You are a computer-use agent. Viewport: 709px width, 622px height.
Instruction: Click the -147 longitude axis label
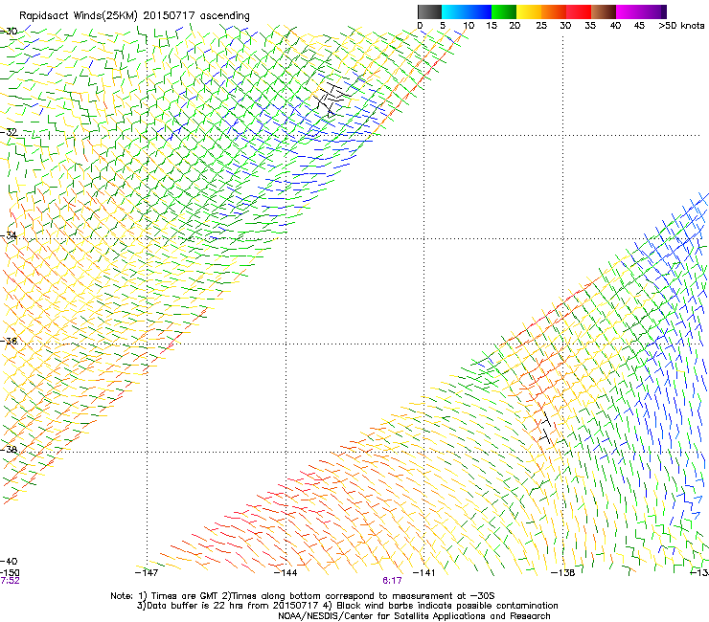[x=147, y=572]
